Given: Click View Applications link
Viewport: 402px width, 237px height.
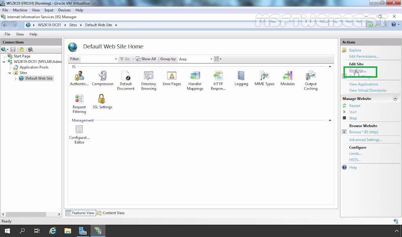Looking at the screenshot, I should coord(364,84).
